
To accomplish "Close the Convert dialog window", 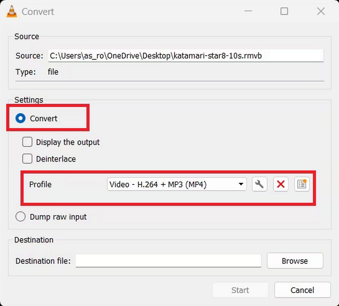I will pos(321,11).
